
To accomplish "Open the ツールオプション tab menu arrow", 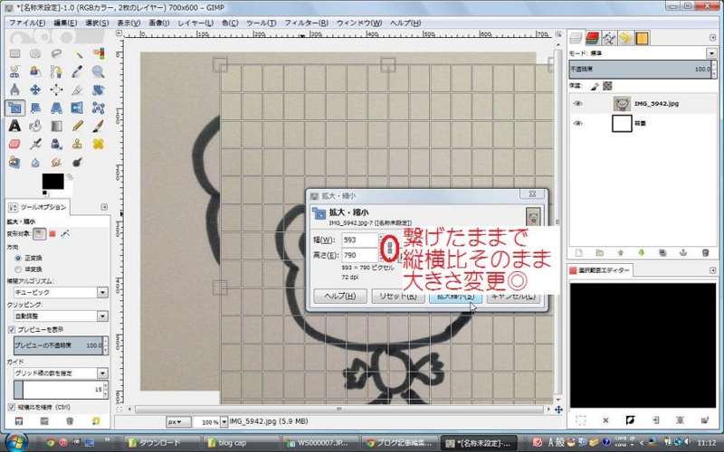I will coord(104,207).
